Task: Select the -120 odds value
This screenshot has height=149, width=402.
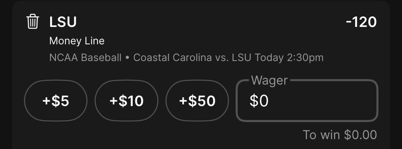Action: point(361,22)
